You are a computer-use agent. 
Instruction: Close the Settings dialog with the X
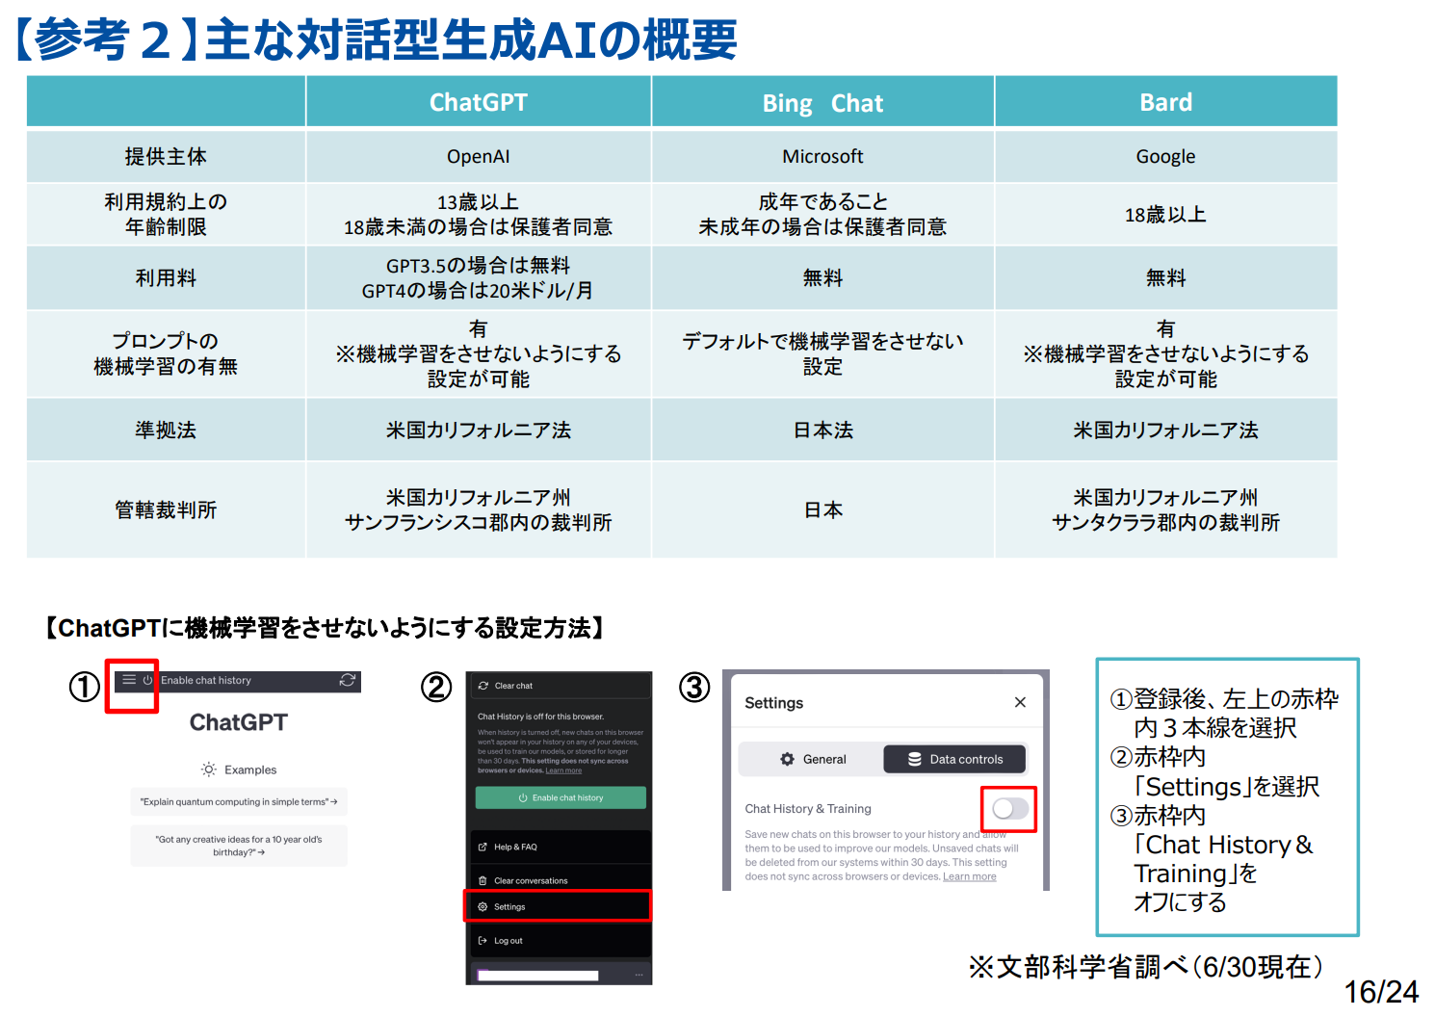pos(1020,702)
